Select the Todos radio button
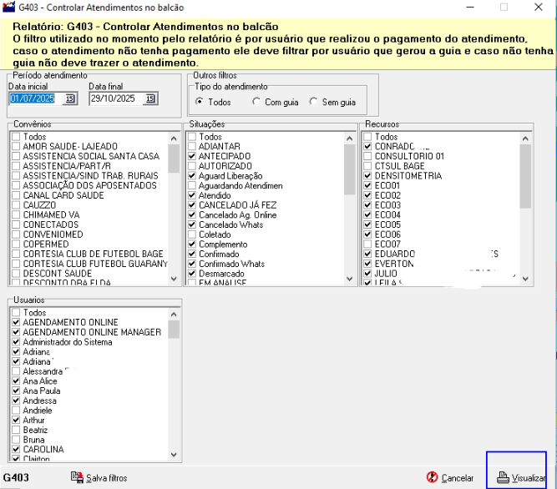The width and height of the screenshot is (557, 489). point(200,102)
